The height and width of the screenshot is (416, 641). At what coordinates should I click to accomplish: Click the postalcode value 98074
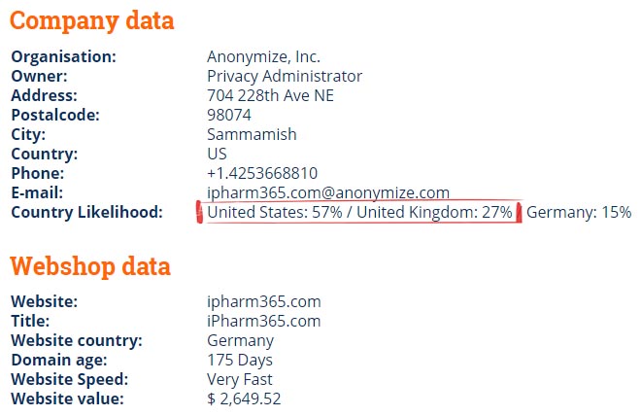click(x=229, y=115)
